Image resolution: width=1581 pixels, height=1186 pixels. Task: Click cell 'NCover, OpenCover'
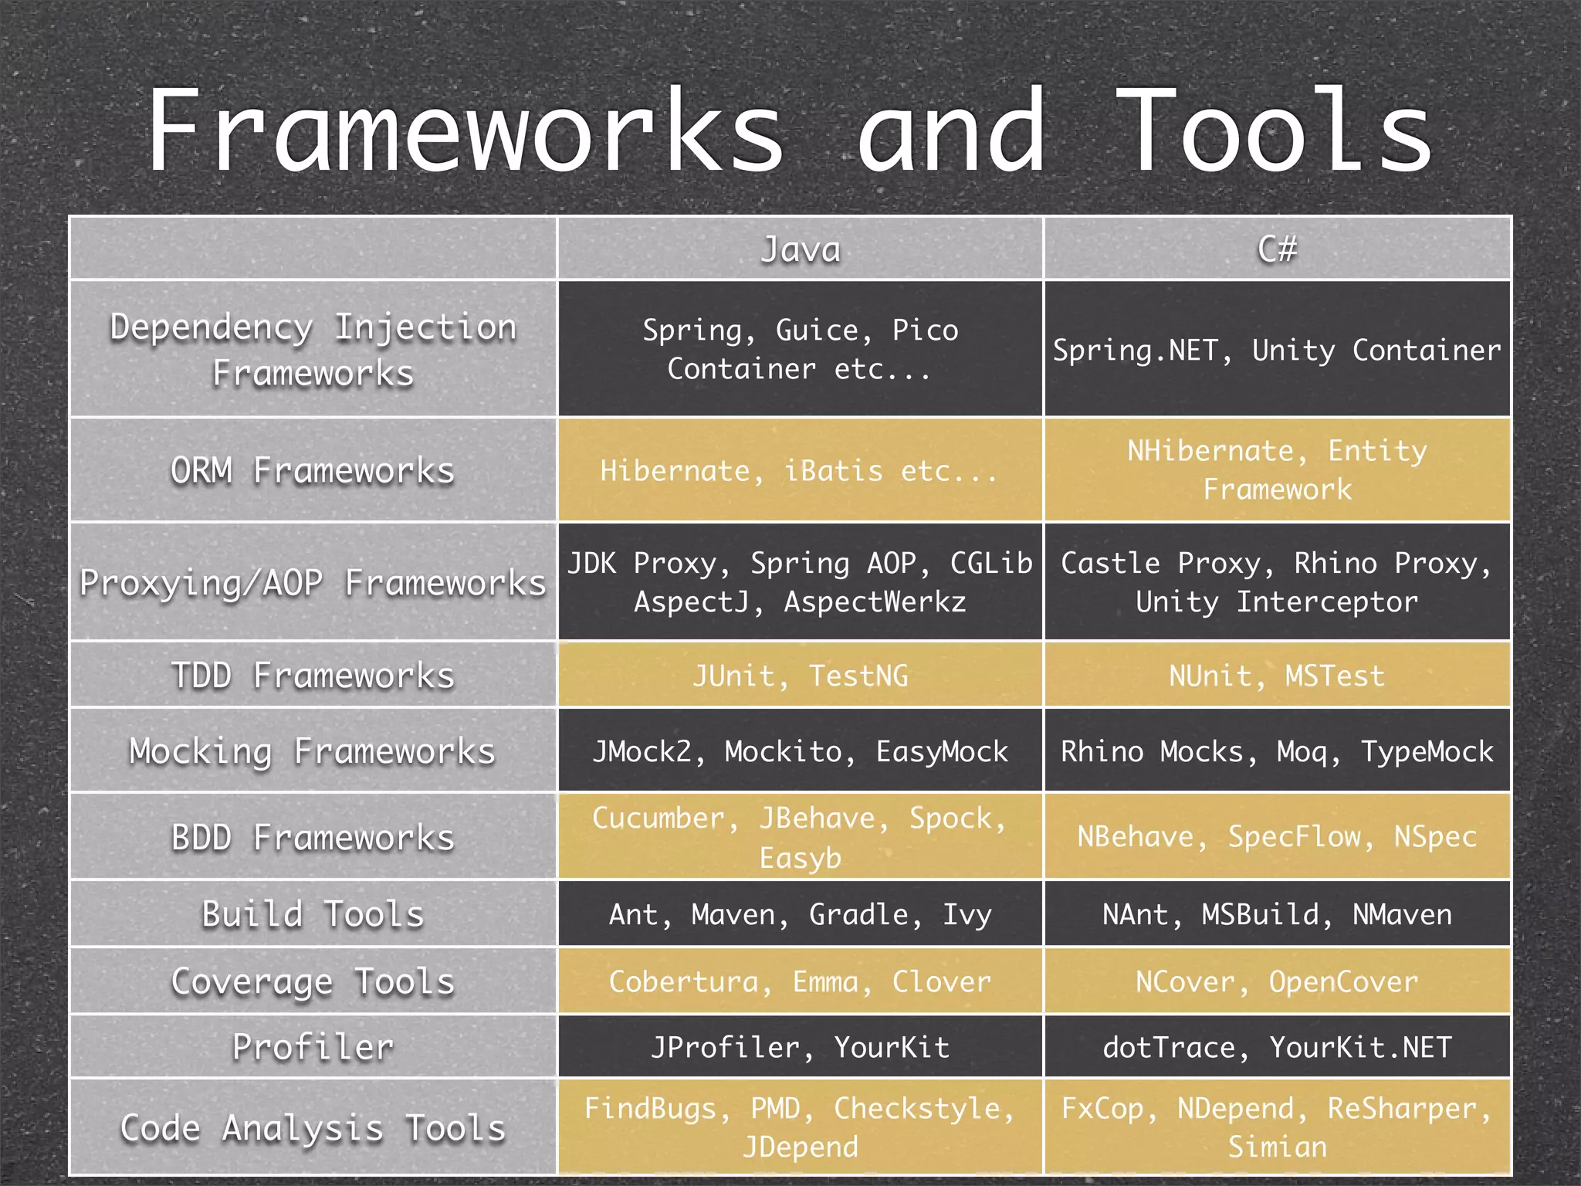[1278, 981]
